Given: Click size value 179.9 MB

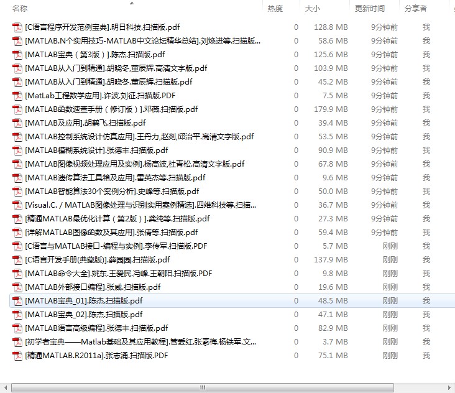Looking at the screenshot, I should point(331,109).
